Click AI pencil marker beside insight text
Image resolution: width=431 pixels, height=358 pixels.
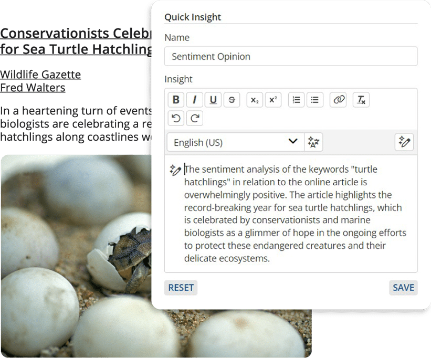pos(175,170)
